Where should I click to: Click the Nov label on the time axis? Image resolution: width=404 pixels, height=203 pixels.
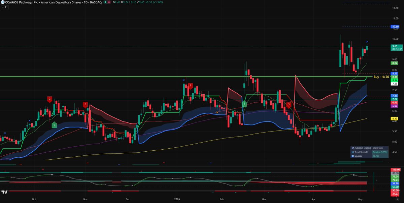tap(86, 199)
